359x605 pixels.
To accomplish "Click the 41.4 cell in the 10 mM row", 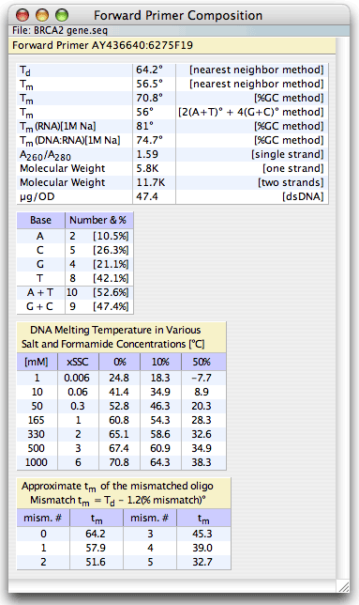I will click(x=119, y=392).
